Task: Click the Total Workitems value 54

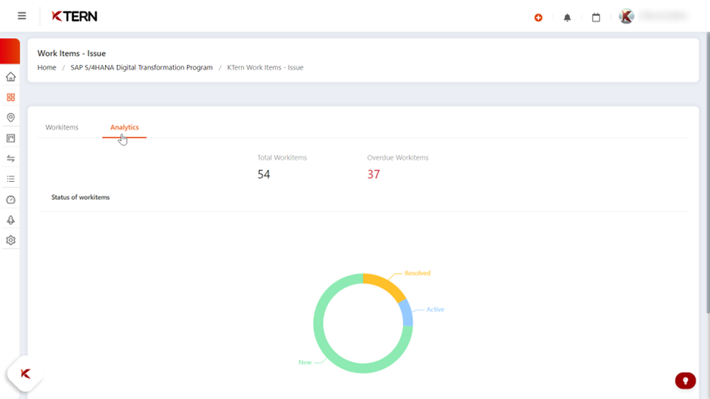Action: [264, 174]
